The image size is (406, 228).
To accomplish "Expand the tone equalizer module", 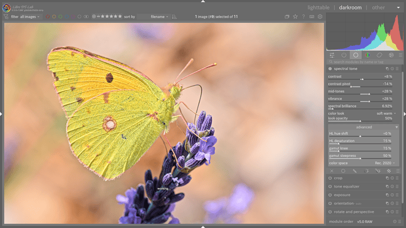I will coord(347,187).
